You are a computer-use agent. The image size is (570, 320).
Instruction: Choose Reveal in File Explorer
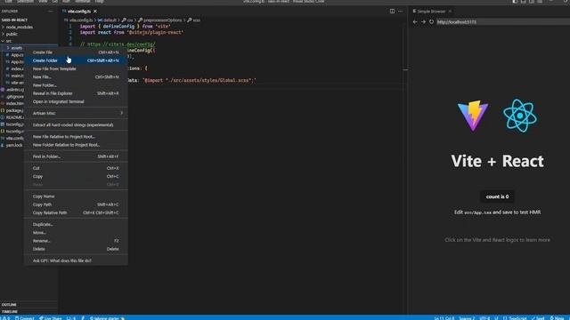tap(76, 93)
